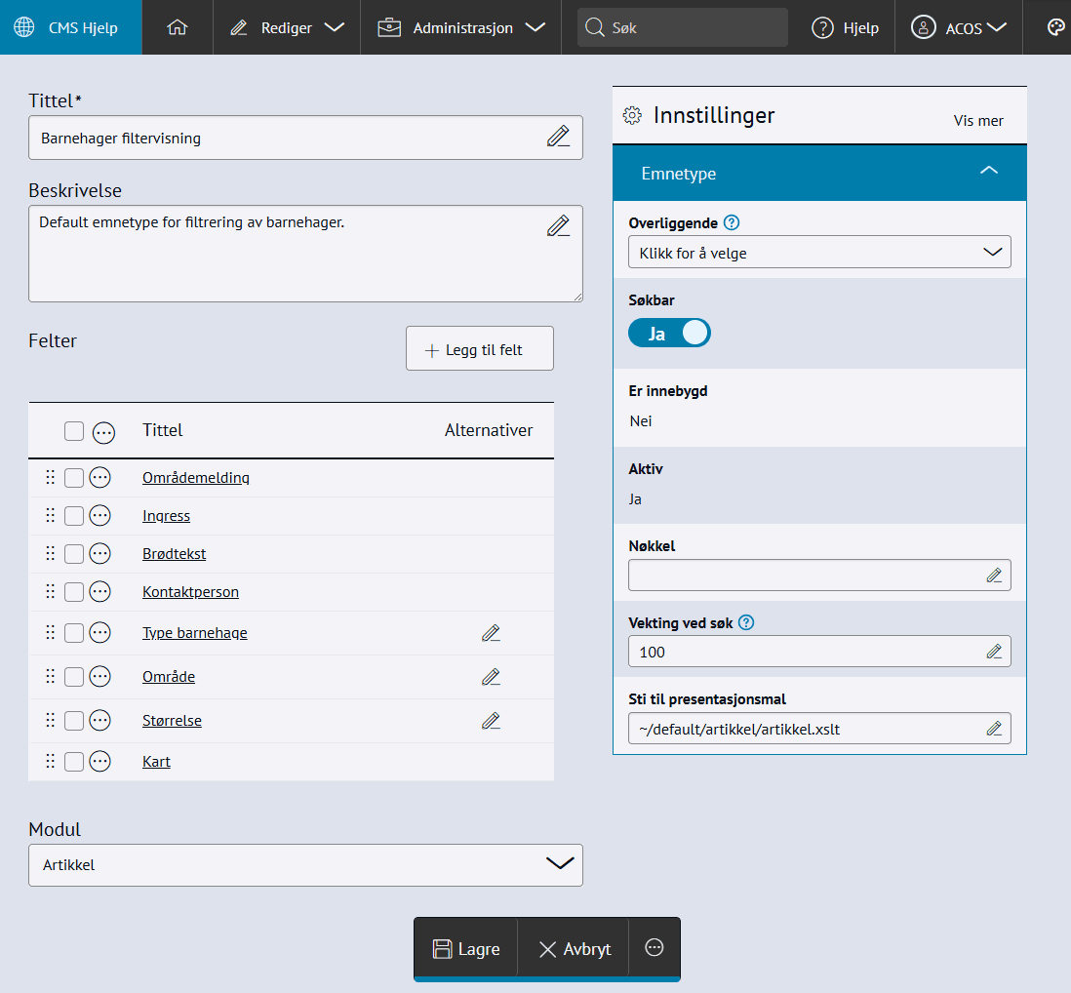Open the color palette theme icon
This screenshot has width=1071, height=993.
(x=1055, y=27)
